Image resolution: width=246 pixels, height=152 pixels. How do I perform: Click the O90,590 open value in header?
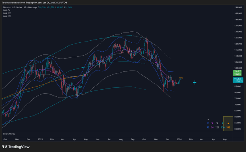point(42,7)
